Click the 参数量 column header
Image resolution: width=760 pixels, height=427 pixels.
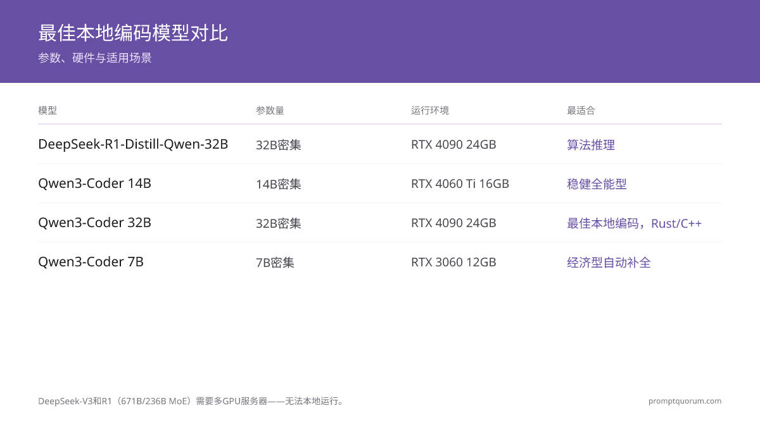270,110
